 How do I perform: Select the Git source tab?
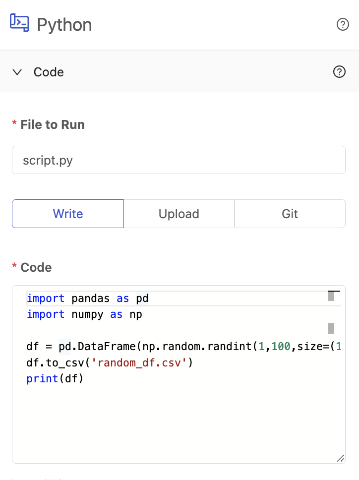pos(290,214)
